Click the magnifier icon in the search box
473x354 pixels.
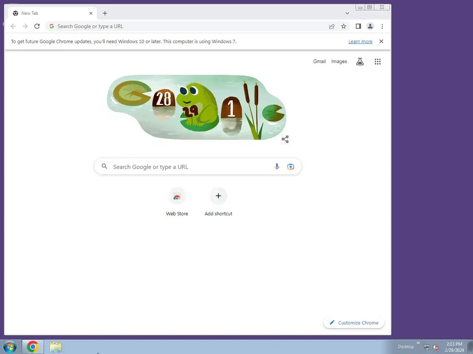click(x=105, y=167)
